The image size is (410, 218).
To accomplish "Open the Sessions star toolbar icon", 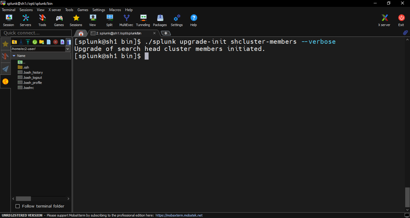I will 76,20.
